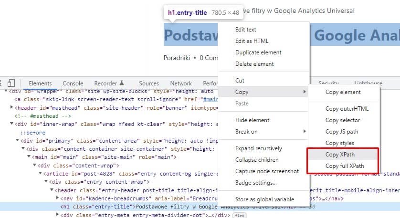Switch to the Console tab

pos(73,83)
